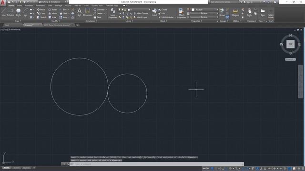Expand the Layers panel
Screen dimensions: 305x171
pyautogui.click(x=129, y=21)
